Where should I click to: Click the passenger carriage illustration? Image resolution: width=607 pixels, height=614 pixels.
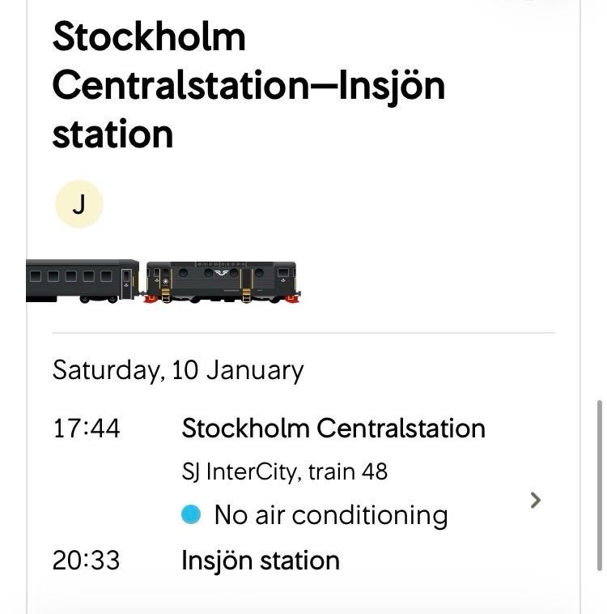pyautogui.click(x=81, y=280)
